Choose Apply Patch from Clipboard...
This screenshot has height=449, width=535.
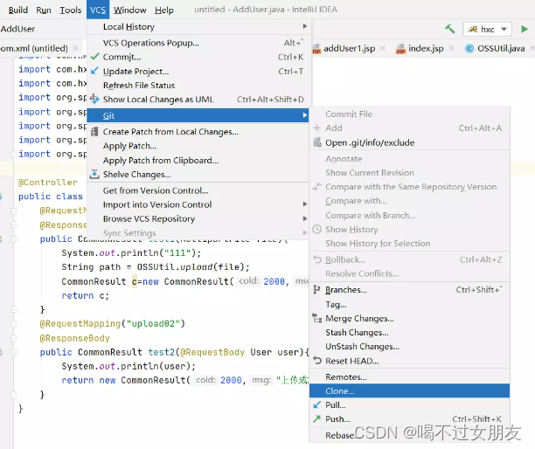point(198,160)
